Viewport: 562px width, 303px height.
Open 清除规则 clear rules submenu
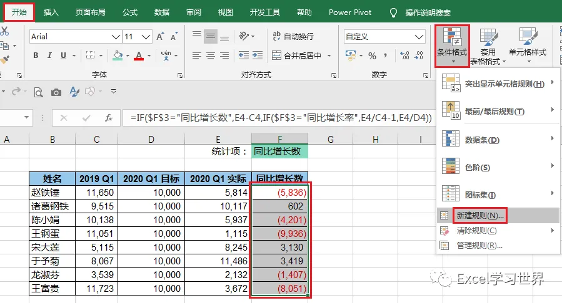click(x=498, y=231)
